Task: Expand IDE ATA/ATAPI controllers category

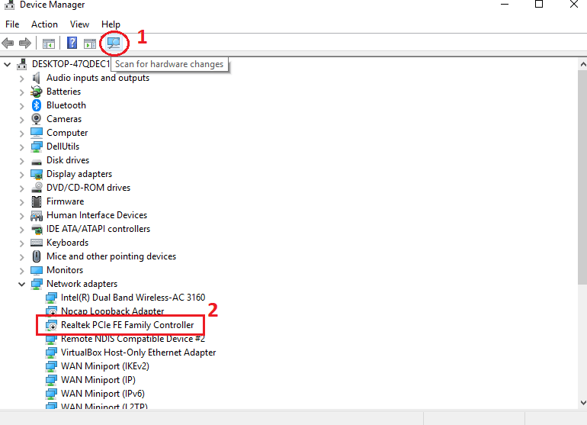Action: pos(21,230)
